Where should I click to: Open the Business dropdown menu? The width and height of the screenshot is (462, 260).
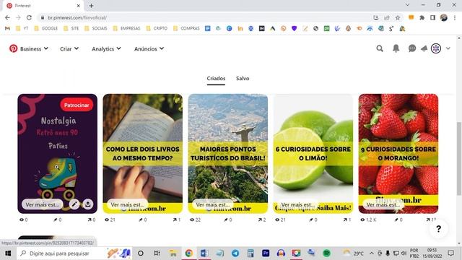[34, 48]
